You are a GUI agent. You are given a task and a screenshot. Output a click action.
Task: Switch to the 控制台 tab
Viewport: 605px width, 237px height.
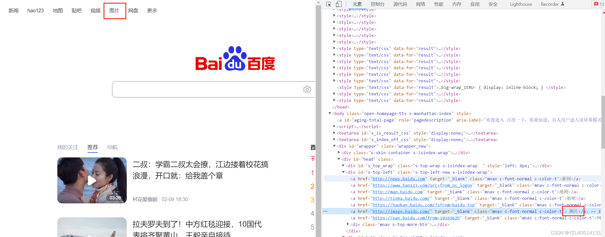point(377,4)
